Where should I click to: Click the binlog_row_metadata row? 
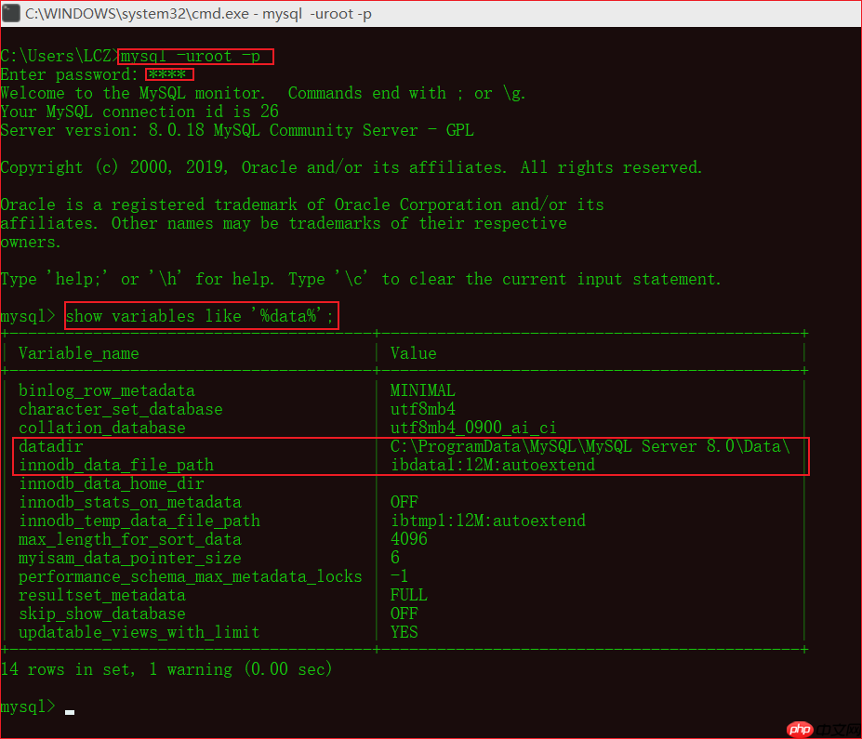coord(107,390)
